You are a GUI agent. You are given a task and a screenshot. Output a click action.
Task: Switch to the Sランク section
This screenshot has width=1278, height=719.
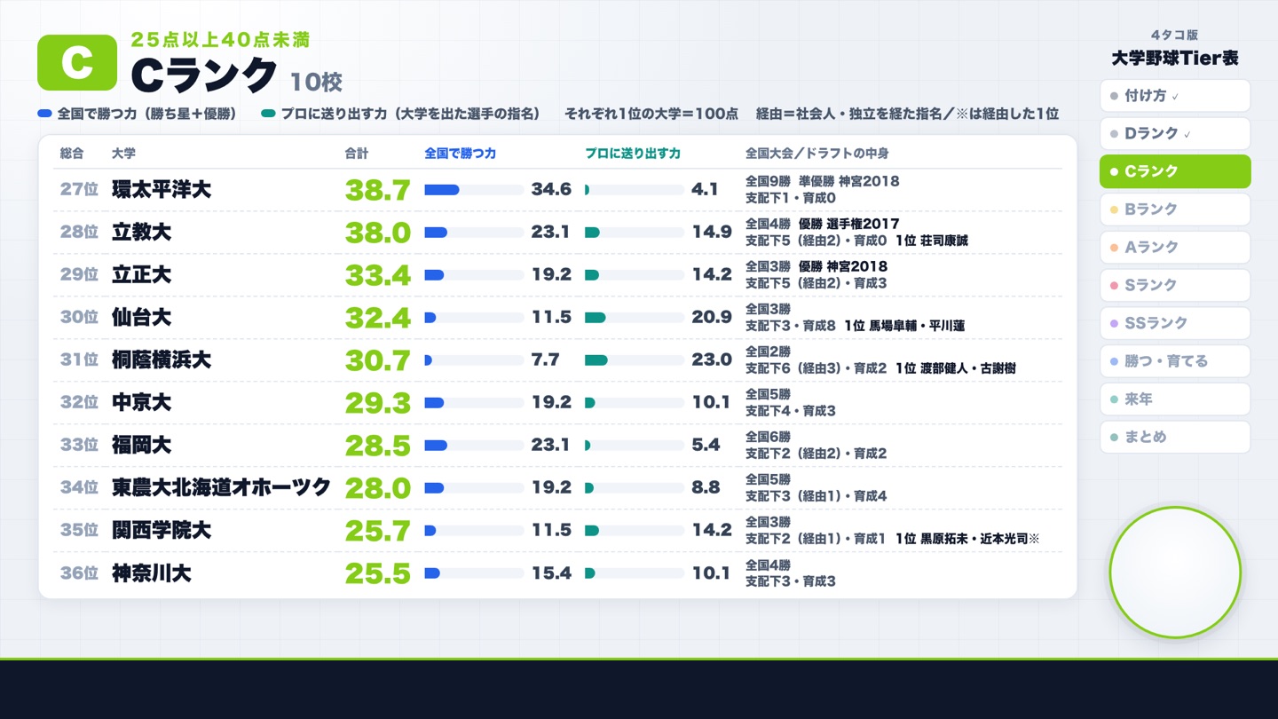pos(1174,285)
